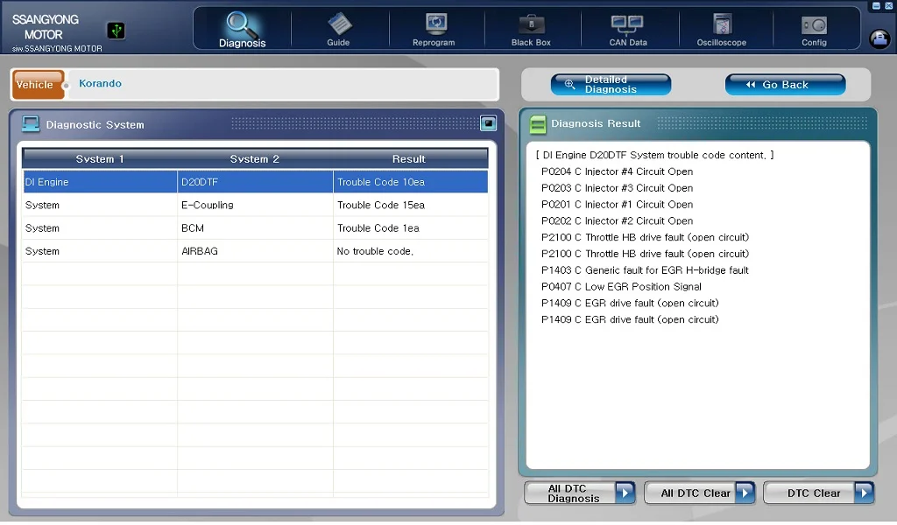Open the Oscilloscope icon
The width and height of the screenshot is (897, 525).
tap(722, 24)
